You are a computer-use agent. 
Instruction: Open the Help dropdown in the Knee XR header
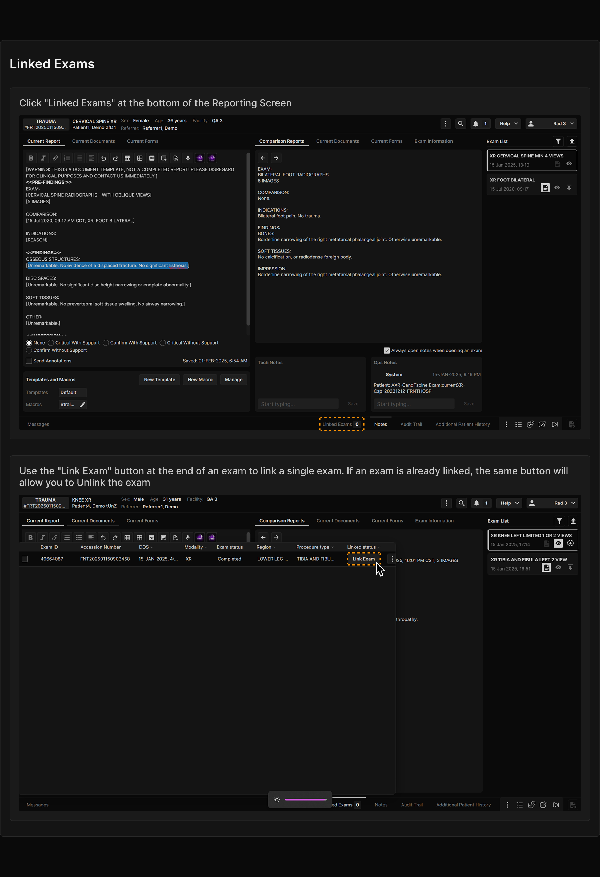[x=509, y=503]
